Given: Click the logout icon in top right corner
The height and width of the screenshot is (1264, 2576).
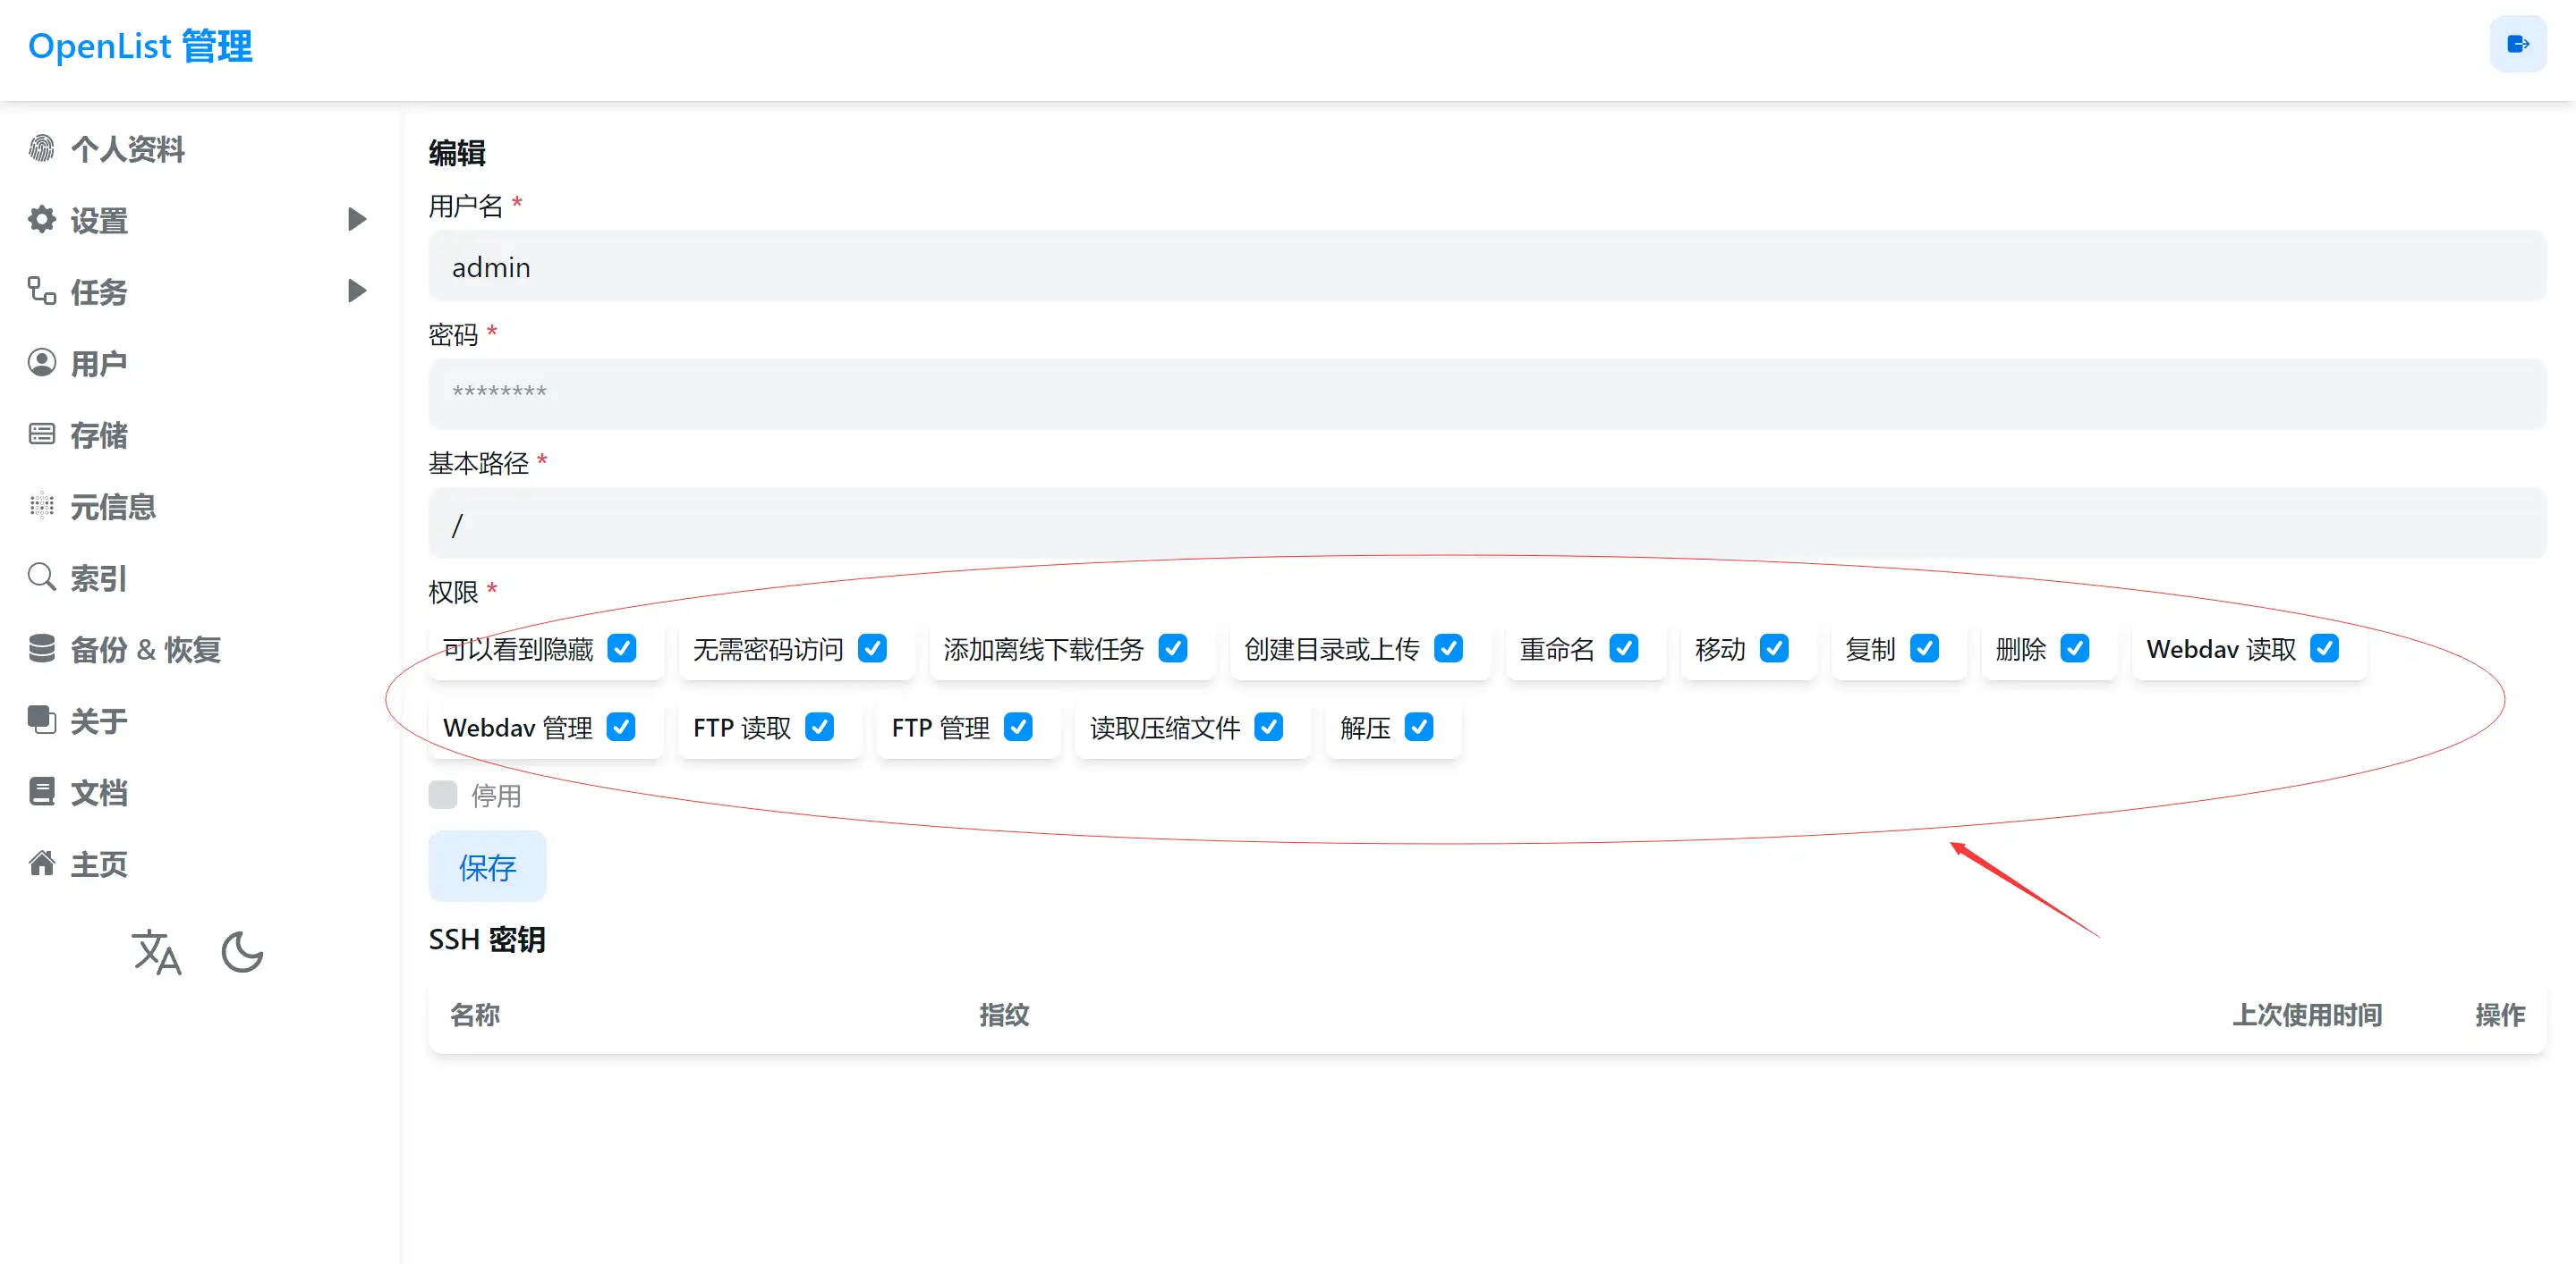Looking at the screenshot, I should click(2518, 43).
